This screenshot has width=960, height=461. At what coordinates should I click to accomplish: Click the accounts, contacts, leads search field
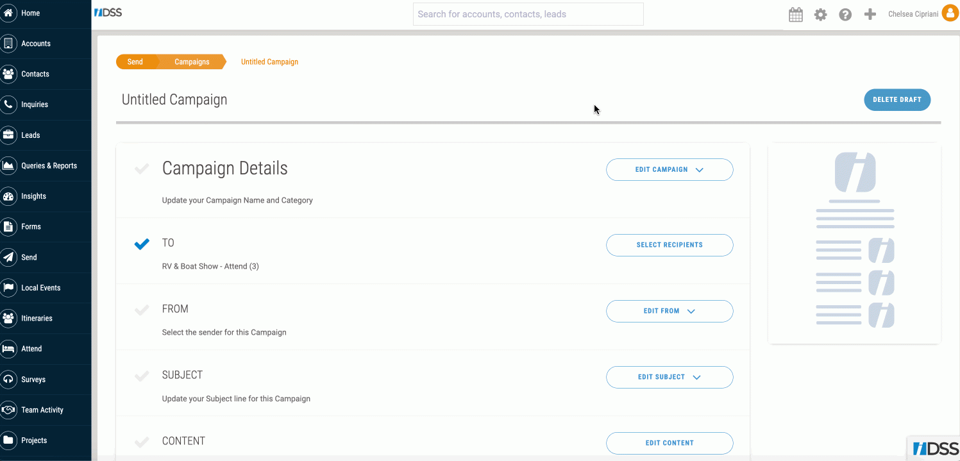tap(528, 14)
